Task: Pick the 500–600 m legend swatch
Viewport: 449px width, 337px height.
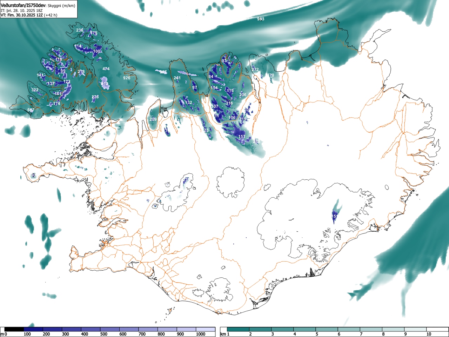Action: 110,329
